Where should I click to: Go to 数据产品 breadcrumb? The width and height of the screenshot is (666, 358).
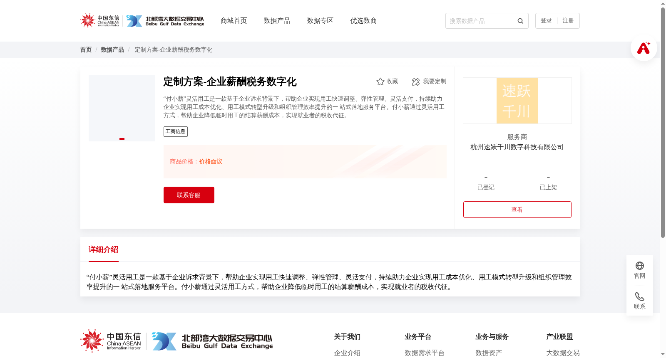point(112,50)
